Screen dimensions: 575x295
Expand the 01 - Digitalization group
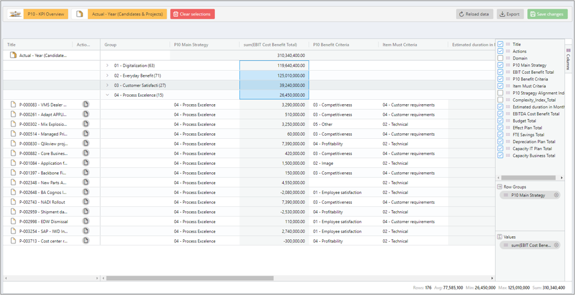(107, 66)
